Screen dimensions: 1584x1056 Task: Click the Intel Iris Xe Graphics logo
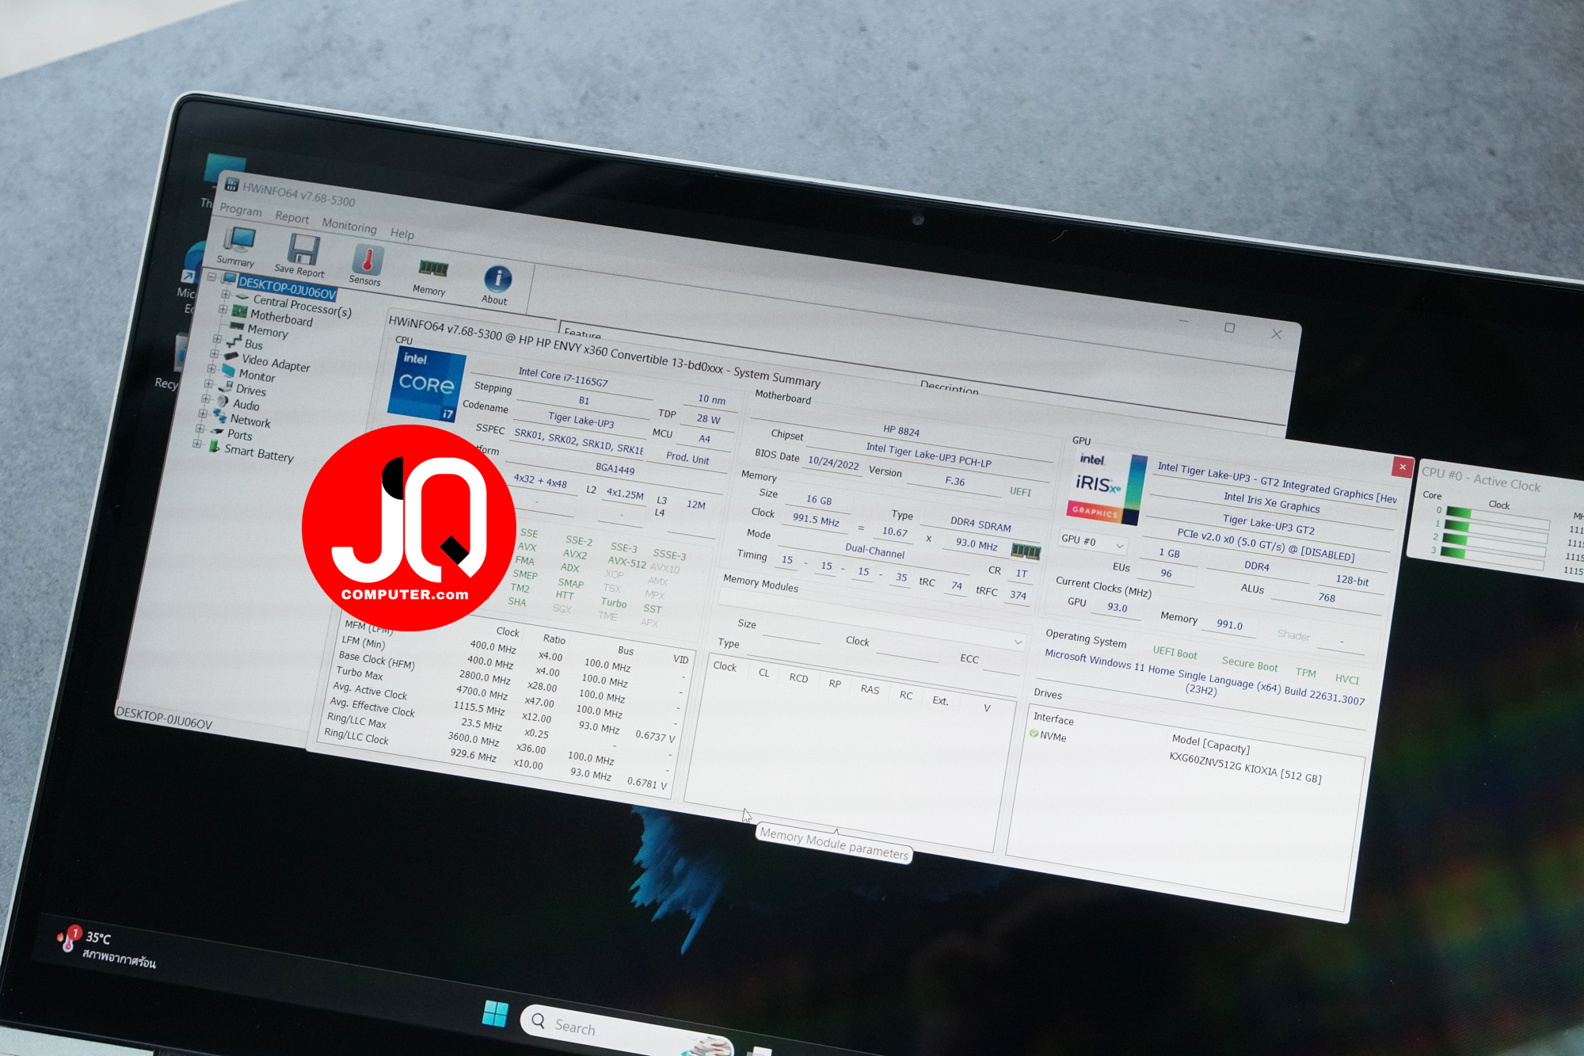coord(1106,487)
